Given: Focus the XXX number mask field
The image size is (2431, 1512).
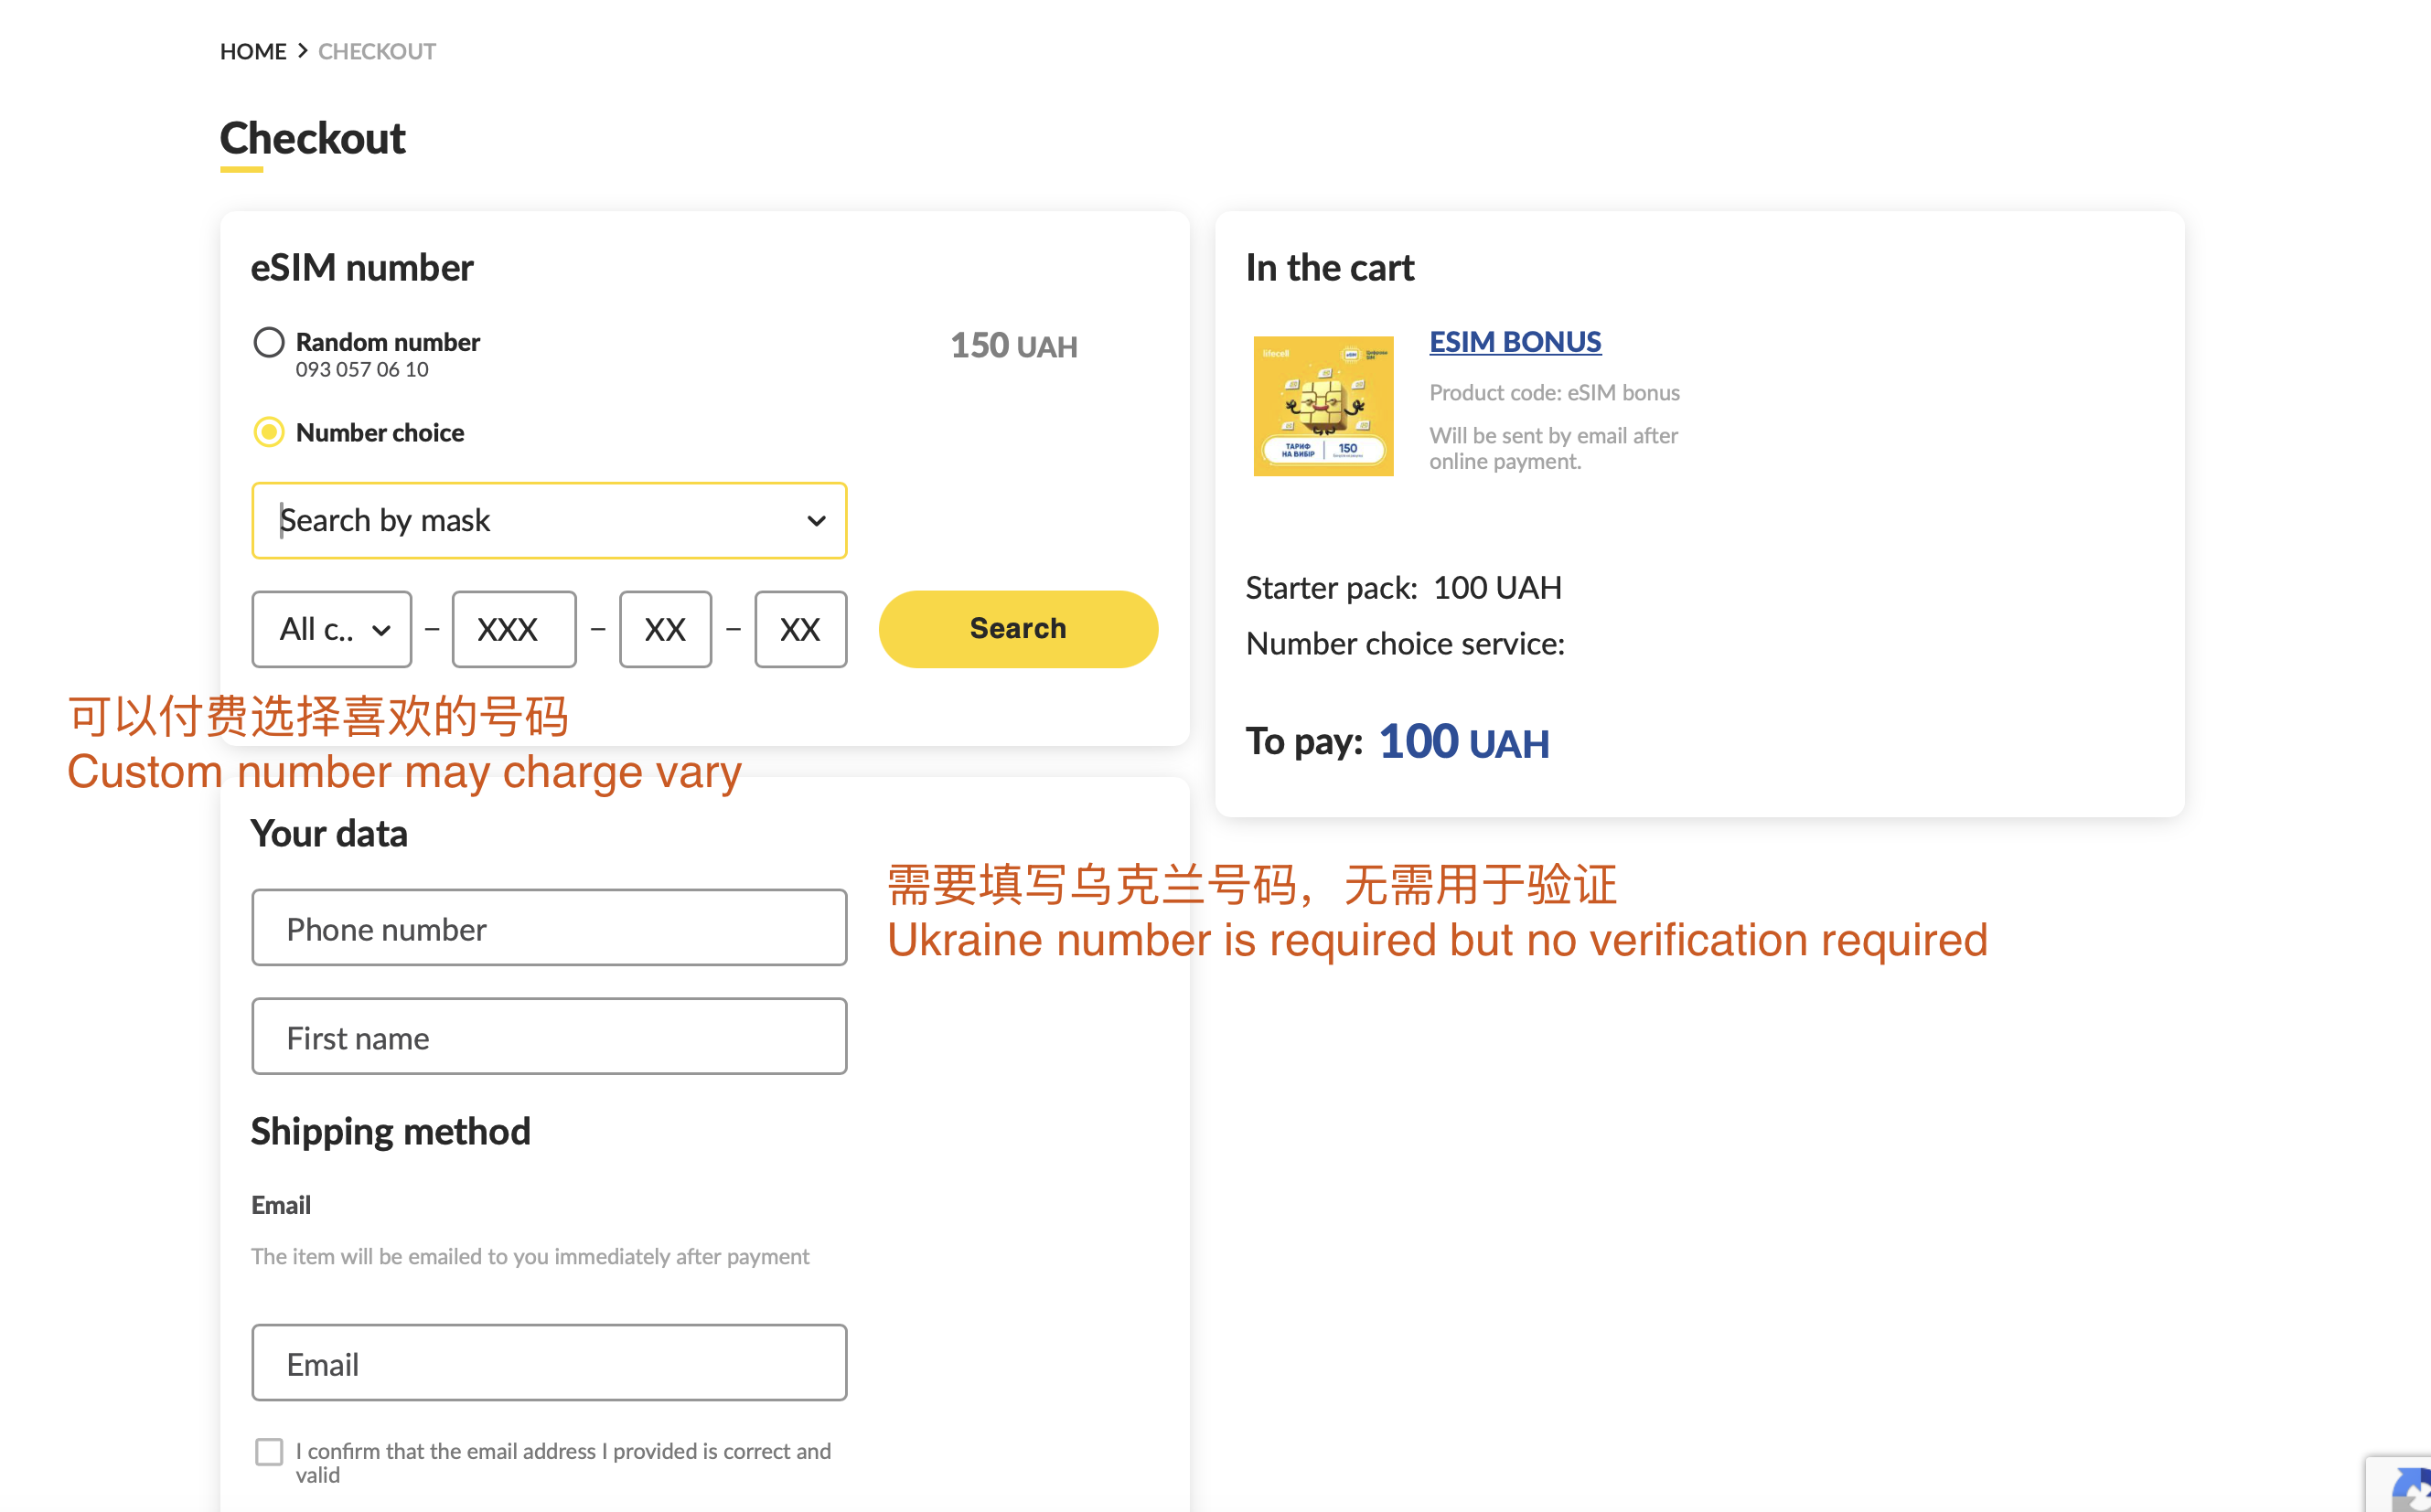Looking at the screenshot, I should [513, 629].
